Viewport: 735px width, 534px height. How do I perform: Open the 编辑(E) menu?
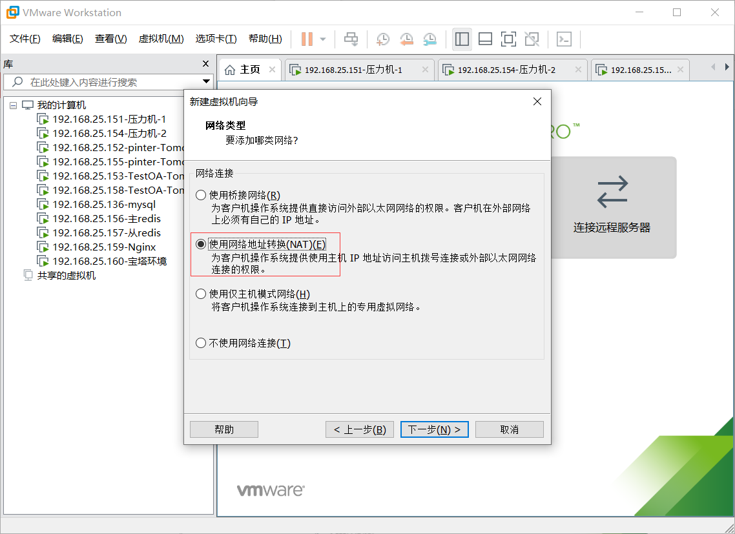tap(68, 39)
